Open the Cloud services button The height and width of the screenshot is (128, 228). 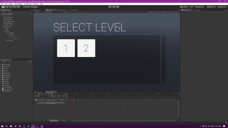click(192, 7)
